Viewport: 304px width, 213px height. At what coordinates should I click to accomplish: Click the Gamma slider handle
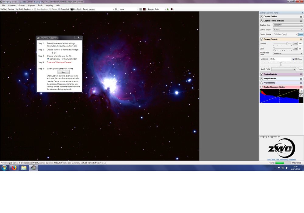[287, 44]
